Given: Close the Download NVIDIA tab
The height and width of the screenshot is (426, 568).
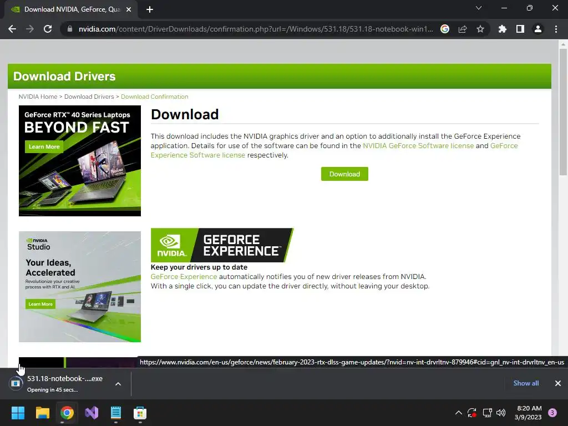Looking at the screenshot, I should coord(129,9).
